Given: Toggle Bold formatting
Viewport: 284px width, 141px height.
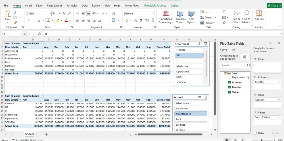Looking at the screenshot, I should (x=29, y=20).
